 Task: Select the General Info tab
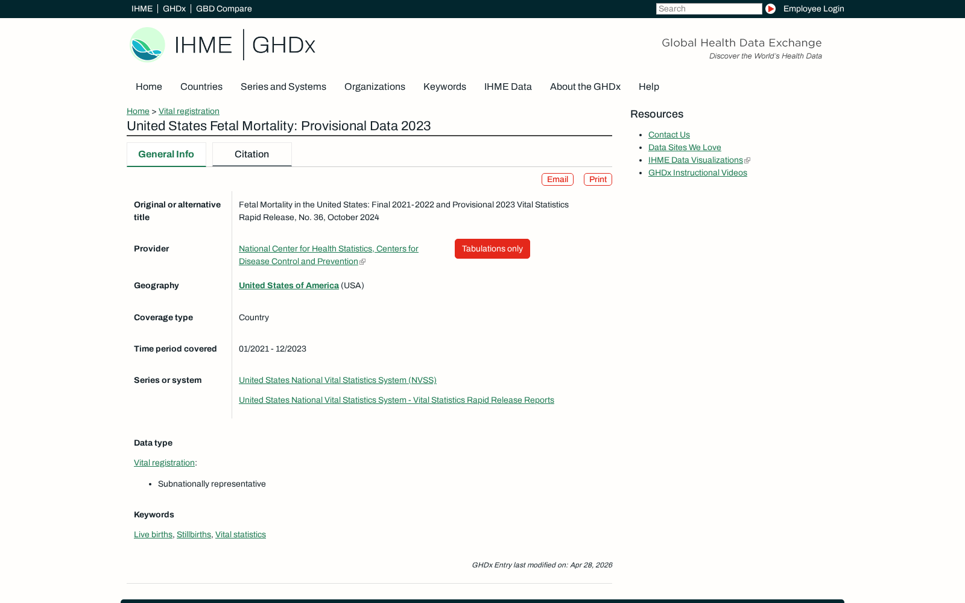166,154
